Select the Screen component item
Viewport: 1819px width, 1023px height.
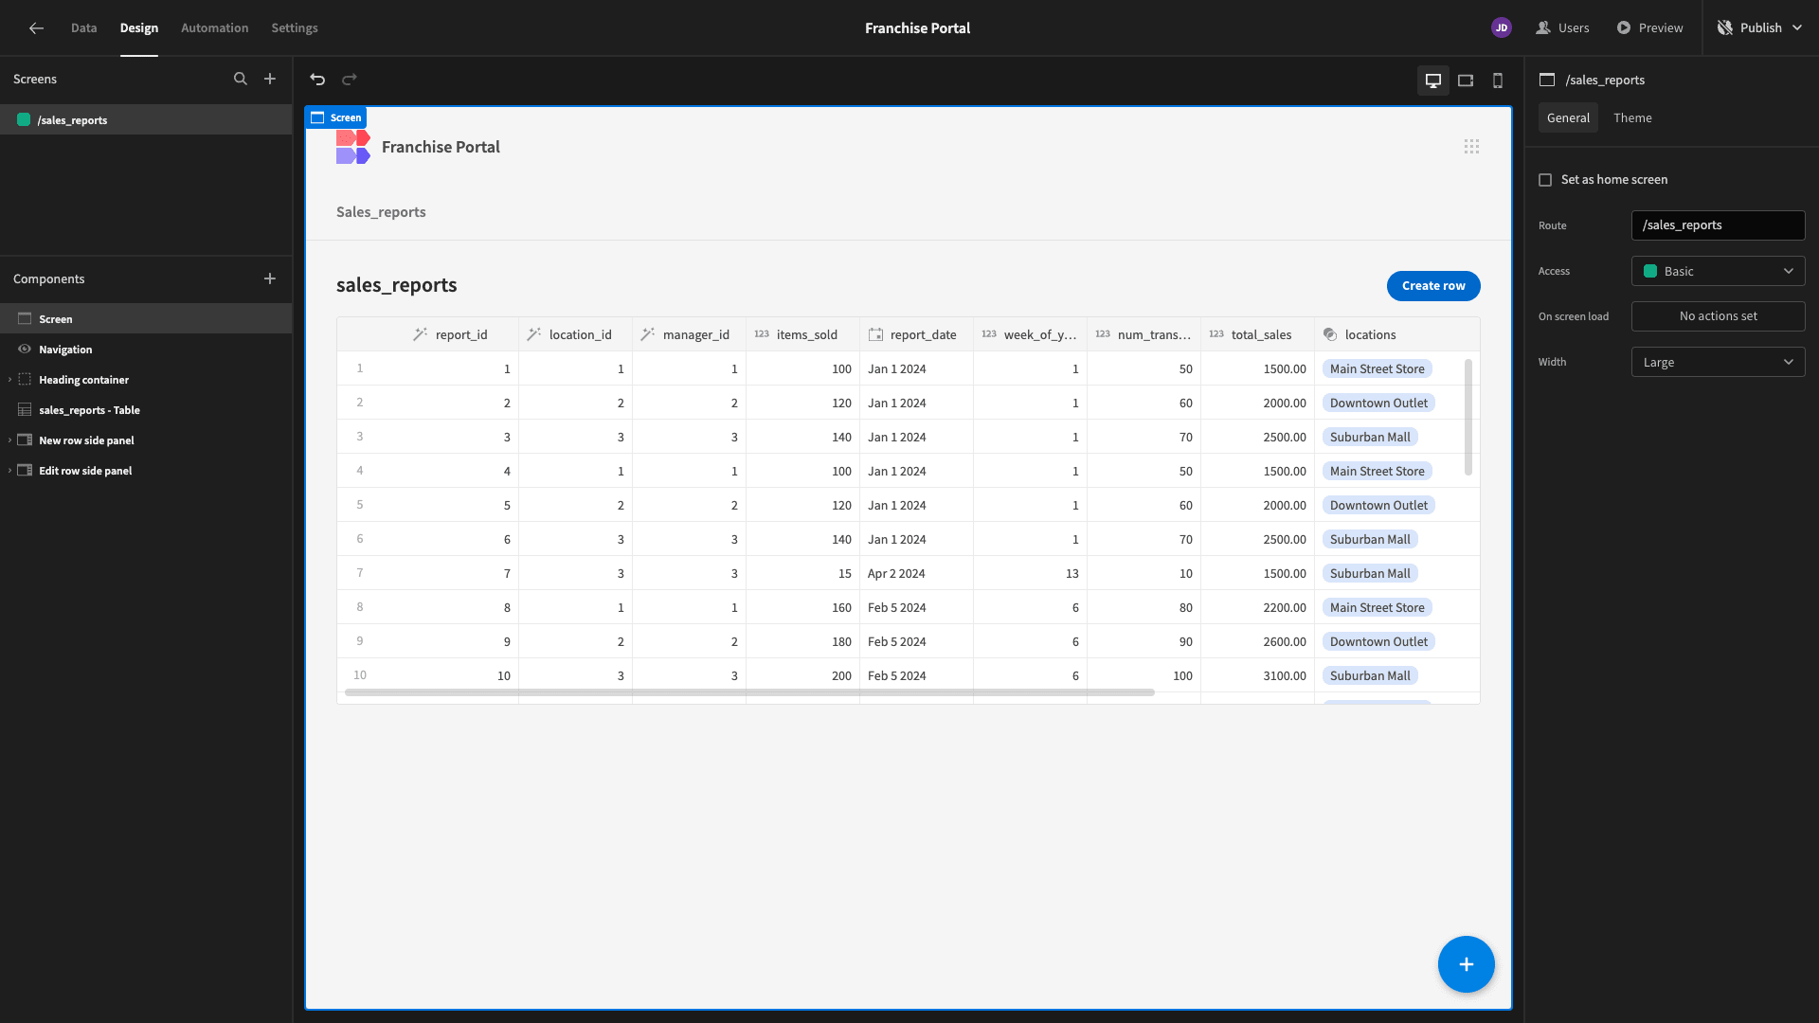[x=146, y=319]
